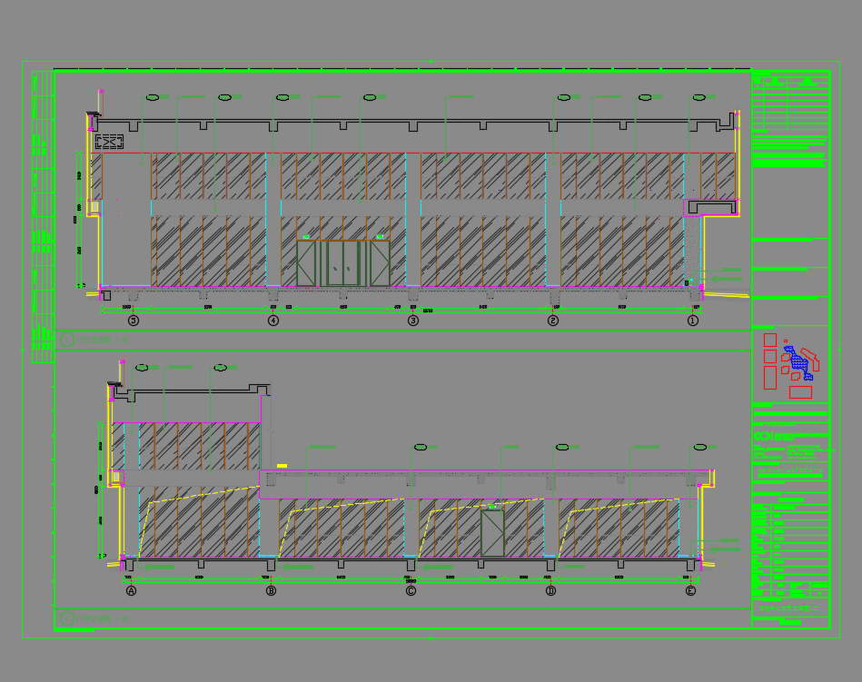Select the upper drawing title text at 1:50 scale
This screenshot has width=862, height=682.
pos(103,341)
